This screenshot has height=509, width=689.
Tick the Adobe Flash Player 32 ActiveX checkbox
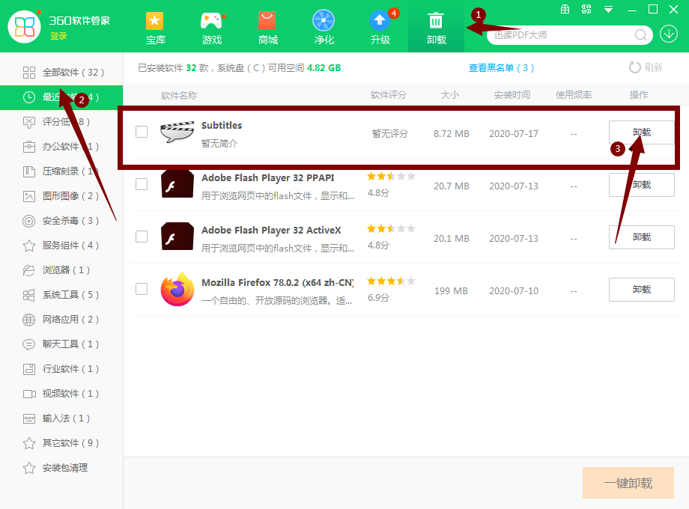point(142,237)
